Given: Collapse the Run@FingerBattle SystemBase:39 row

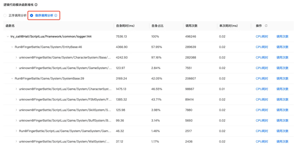Looking at the screenshot, I should (12, 79).
